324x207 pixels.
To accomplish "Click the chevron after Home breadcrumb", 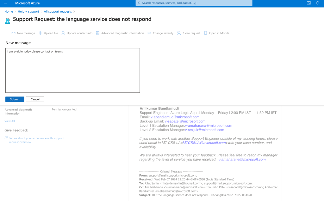I will point(16,12).
